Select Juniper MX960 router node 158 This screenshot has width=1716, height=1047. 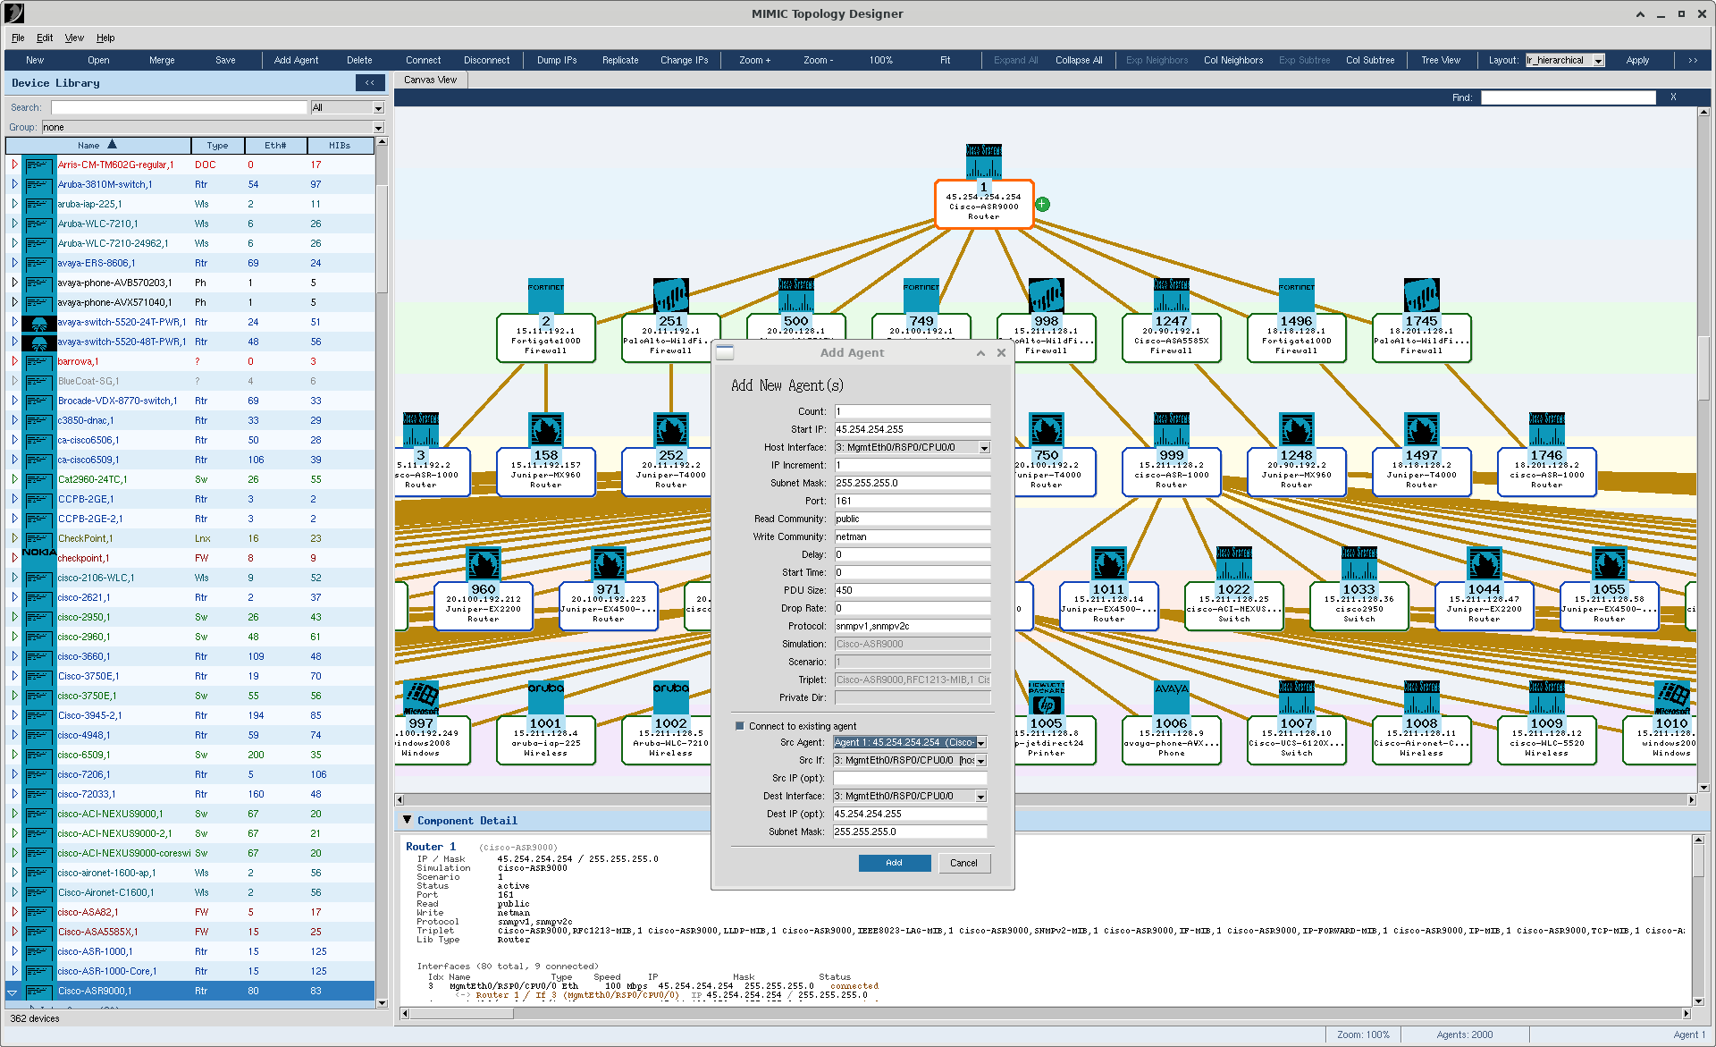(x=545, y=470)
